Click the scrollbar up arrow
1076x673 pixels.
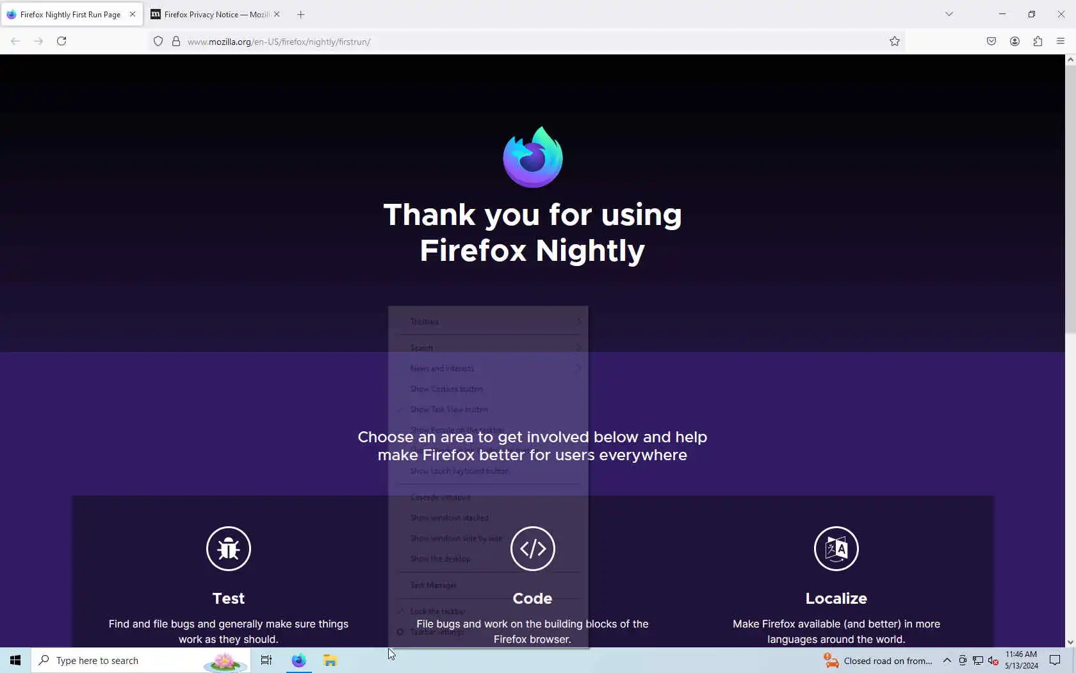click(x=1070, y=60)
